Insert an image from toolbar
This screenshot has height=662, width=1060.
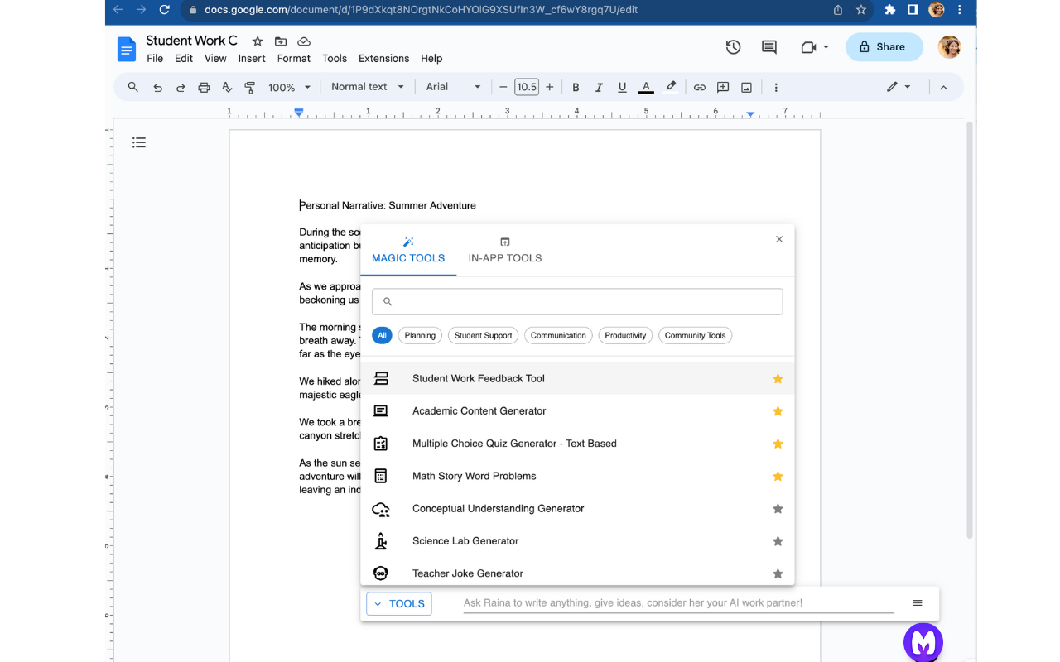(x=746, y=87)
